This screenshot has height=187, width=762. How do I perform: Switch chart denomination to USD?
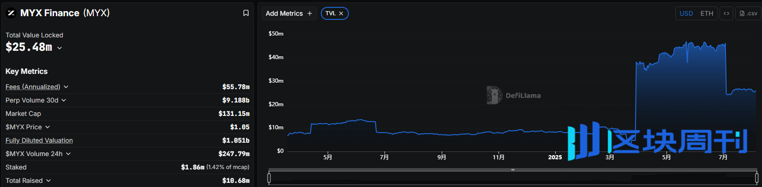pyautogui.click(x=686, y=13)
